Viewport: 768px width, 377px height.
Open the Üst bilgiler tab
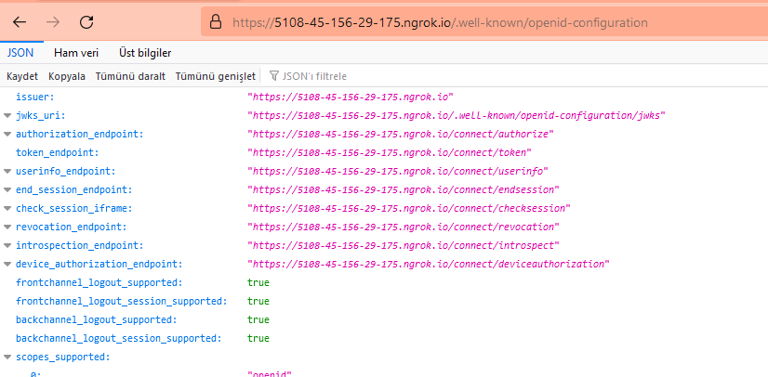[145, 53]
